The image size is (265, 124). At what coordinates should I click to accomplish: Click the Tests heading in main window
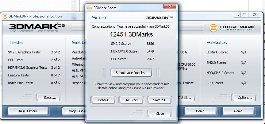click(x=16, y=42)
